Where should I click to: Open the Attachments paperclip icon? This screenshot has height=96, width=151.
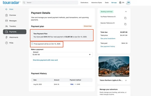pyautogui.click(x=7, y=37)
